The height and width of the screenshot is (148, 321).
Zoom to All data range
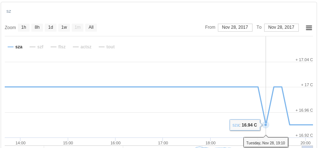[91, 27]
